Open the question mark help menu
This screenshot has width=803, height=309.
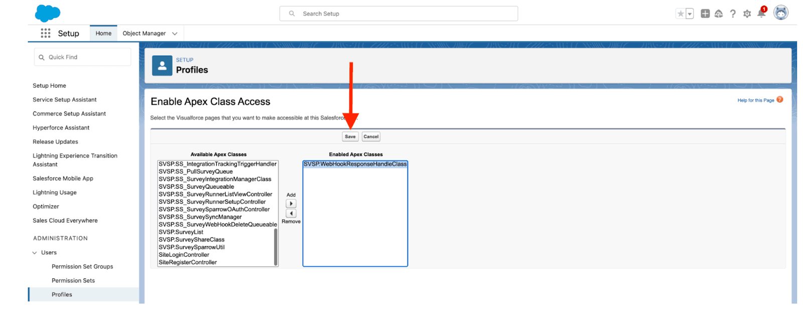click(733, 14)
